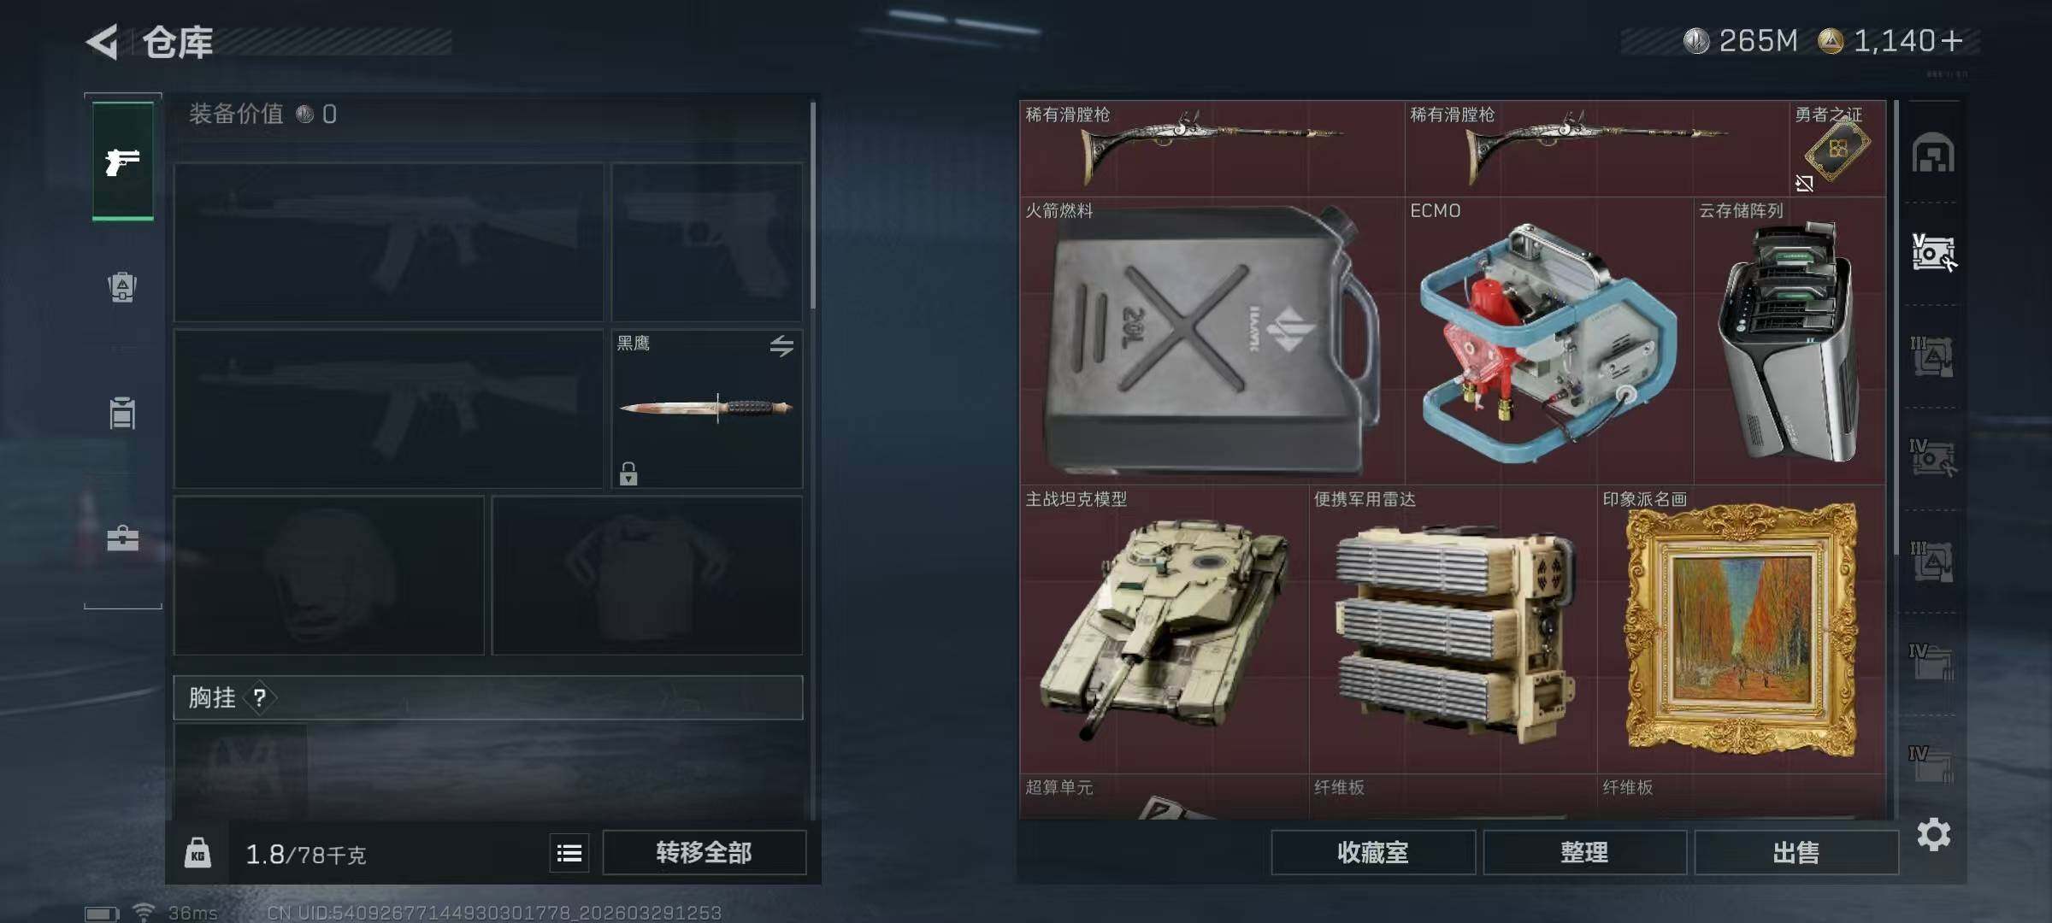Click the 转移全部 button
This screenshot has width=2052, height=923.
click(705, 852)
